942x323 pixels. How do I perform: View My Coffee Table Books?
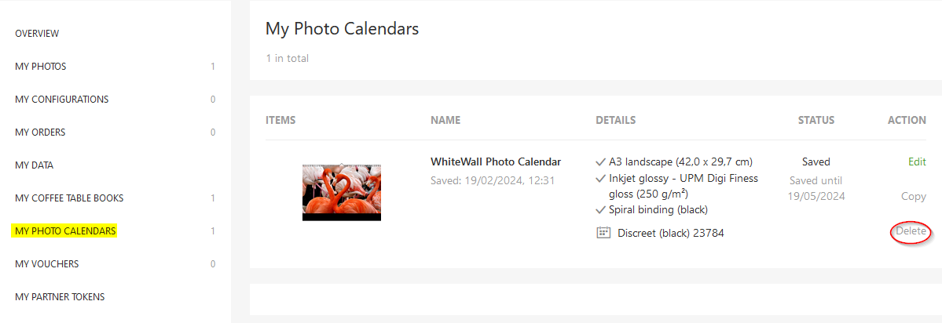click(x=69, y=198)
